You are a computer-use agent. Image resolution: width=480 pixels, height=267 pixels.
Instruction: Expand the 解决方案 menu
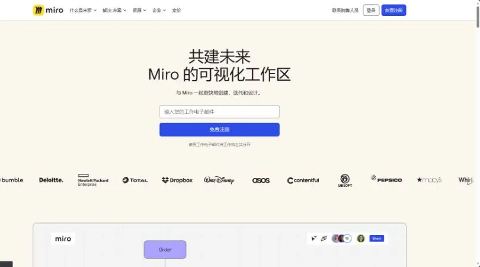(114, 11)
